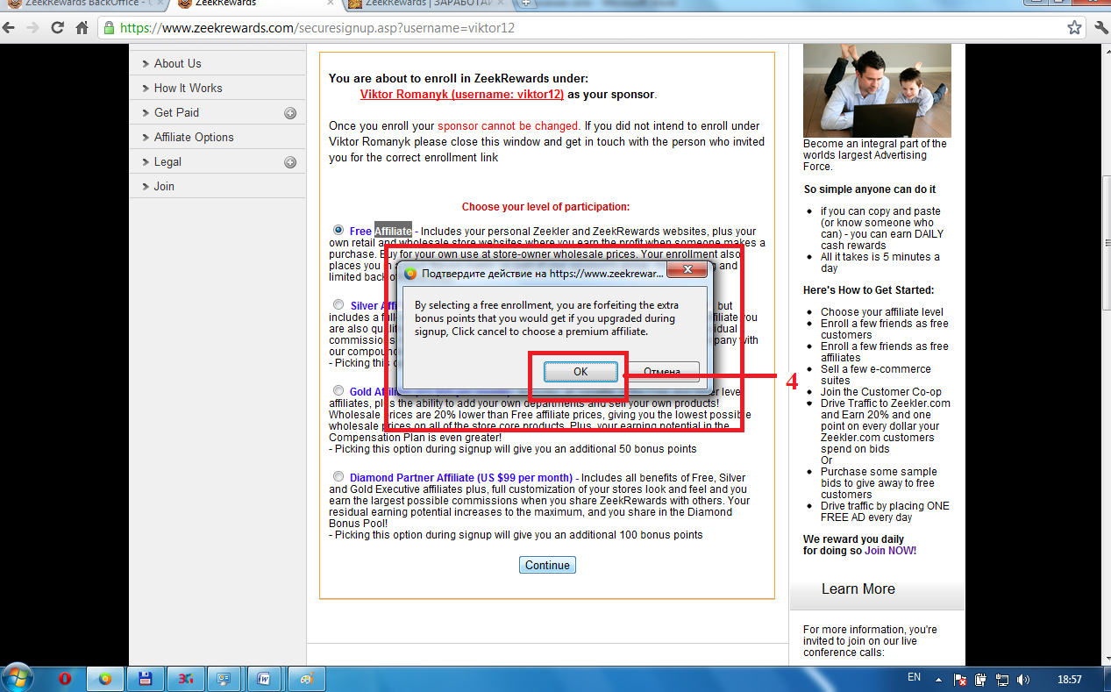The height and width of the screenshot is (692, 1111).
Task: Switch to the ZeekRewards ЗАРАБОТАЙ tab
Action: (425, 4)
